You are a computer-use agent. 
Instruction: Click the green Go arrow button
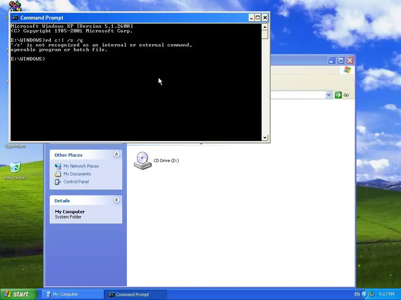coord(338,95)
